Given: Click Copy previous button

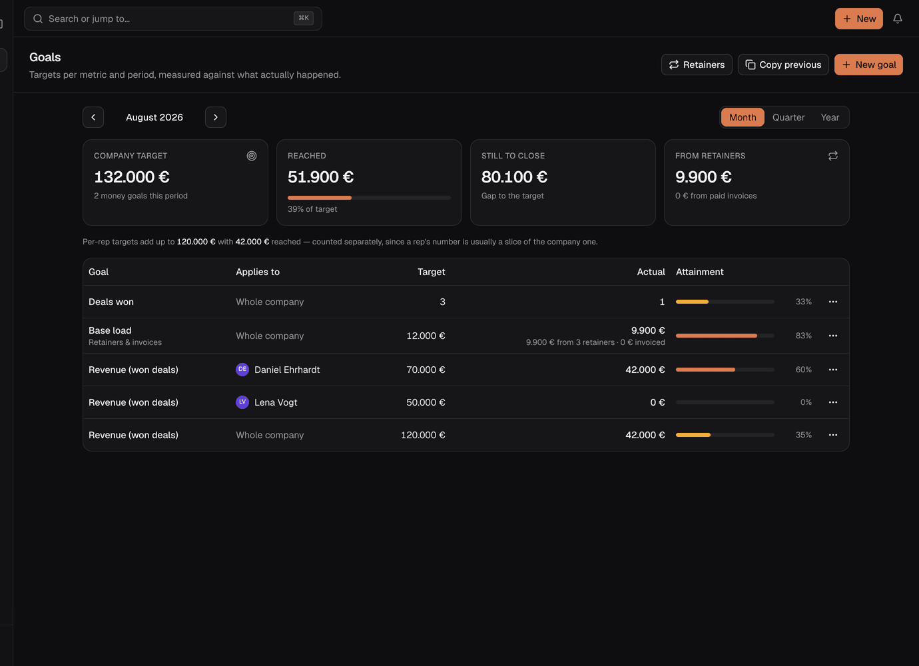Looking at the screenshot, I should (x=783, y=65).
